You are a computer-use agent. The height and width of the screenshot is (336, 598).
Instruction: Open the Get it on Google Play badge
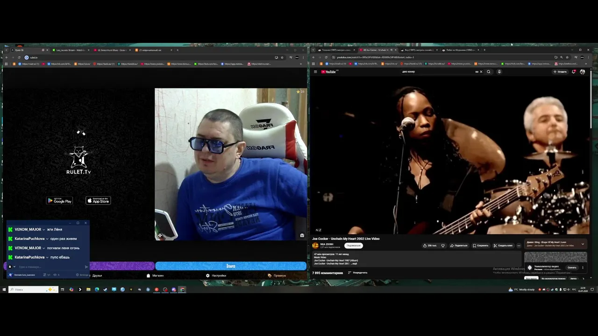(x=59, y=201)
